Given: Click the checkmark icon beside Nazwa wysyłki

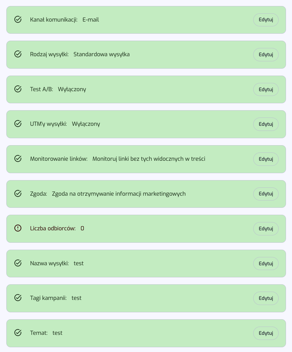Looking at the screenshot, I should (18, 263).
